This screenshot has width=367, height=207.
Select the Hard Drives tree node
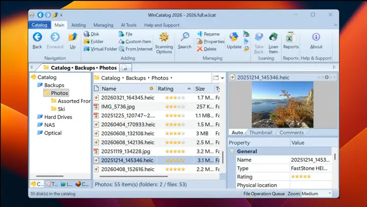pos(58,117)
